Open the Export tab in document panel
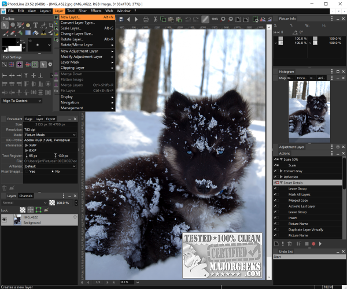 (x=51, y=118)
